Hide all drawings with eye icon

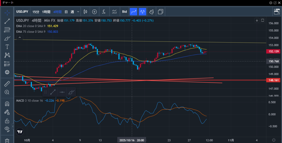coord(7,129)
